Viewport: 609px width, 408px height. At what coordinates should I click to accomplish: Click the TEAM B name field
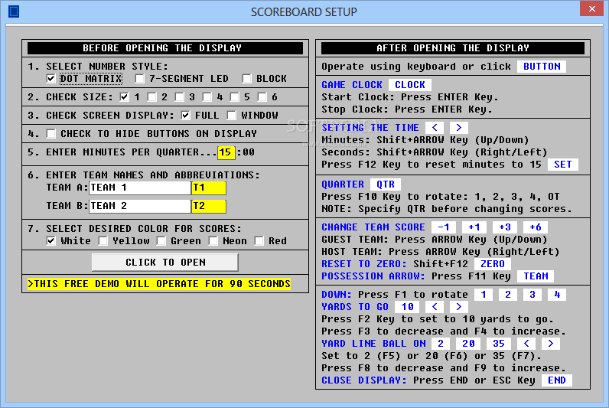[x=140, y=206]
